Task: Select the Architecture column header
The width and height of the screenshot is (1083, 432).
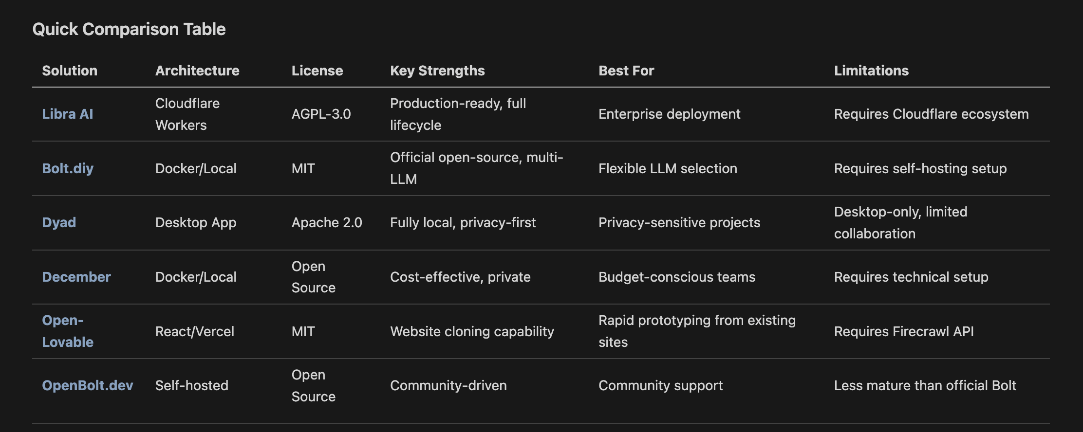Action: pos(197,71)
